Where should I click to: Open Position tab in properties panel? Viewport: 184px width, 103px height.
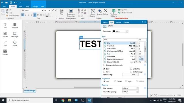(x=118, y=22)
